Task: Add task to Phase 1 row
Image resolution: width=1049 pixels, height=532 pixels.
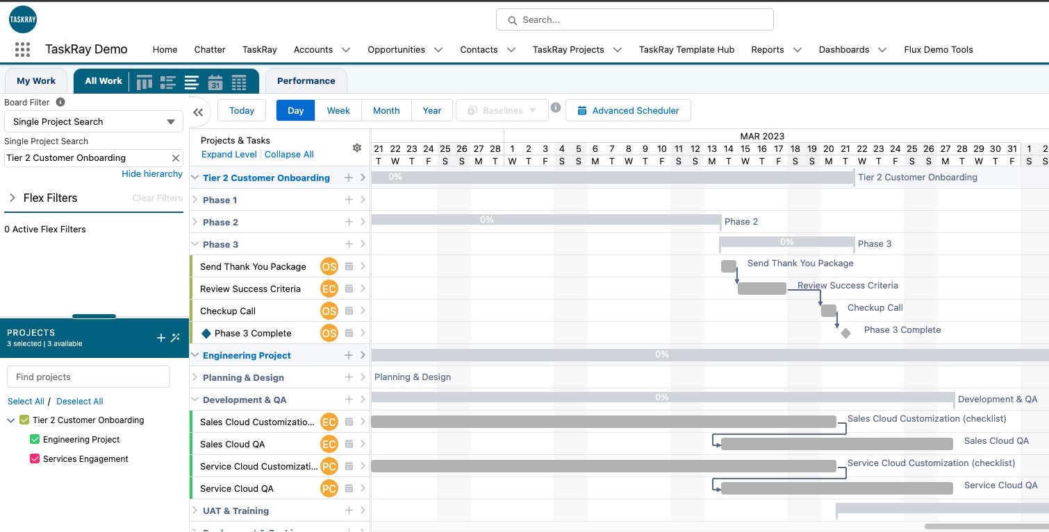Action: (349, 200)
